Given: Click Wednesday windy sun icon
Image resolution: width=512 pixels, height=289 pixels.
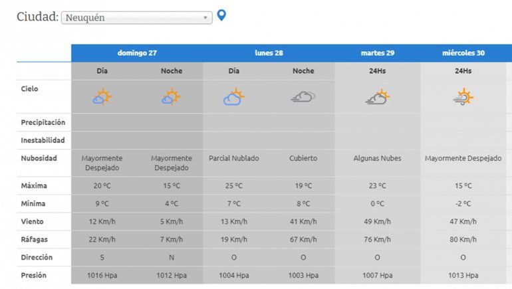Looking at the screenshot, I should 463,98.
